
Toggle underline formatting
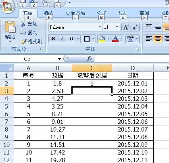click(x=71, y=39)
